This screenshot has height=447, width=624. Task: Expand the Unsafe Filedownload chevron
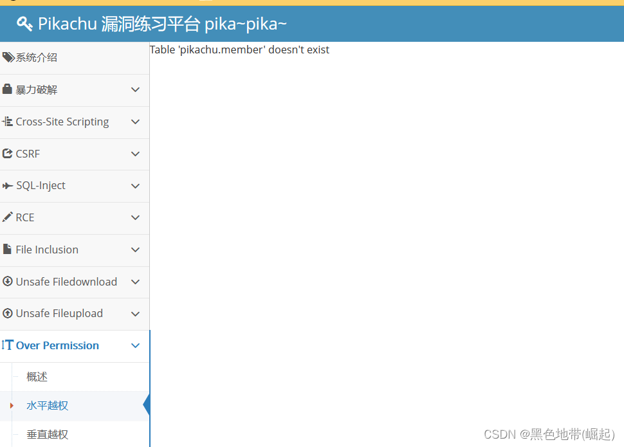tap(135, 282)
